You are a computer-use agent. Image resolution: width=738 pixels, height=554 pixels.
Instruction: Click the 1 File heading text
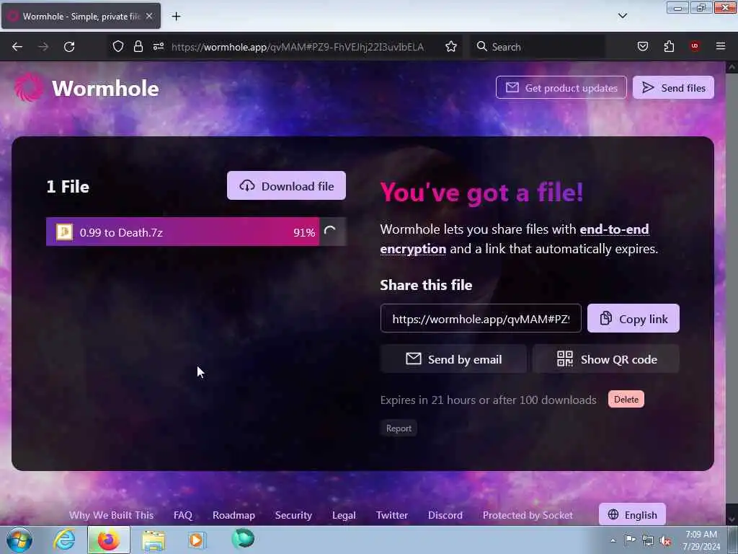click(x=68, y=187)
